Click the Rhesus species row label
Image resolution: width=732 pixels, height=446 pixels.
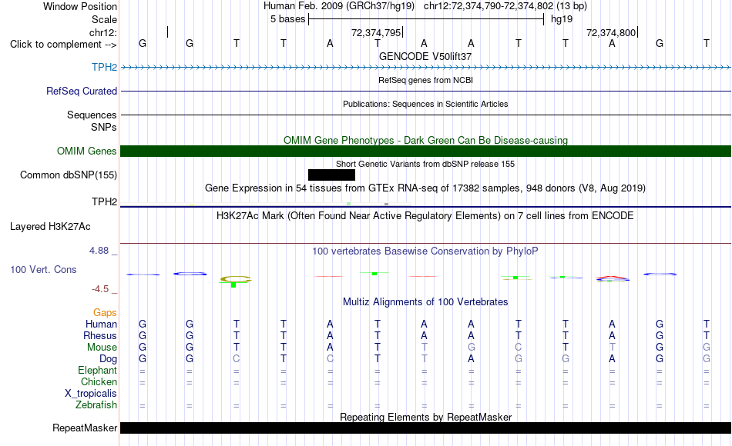click(x=100, y=335)
